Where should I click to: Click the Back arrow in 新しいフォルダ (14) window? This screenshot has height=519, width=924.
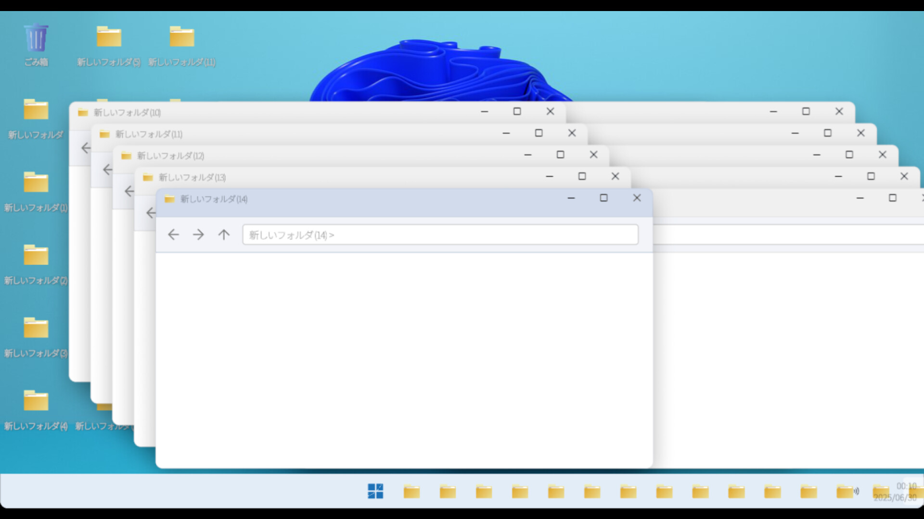click(x=173, y=235)
